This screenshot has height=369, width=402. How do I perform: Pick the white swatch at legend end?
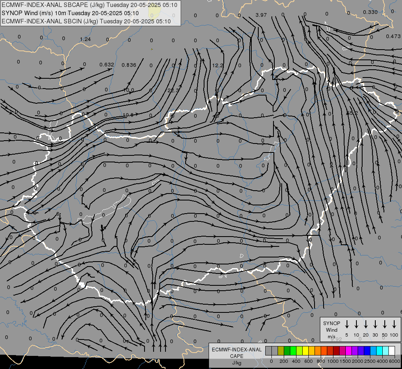392,351
